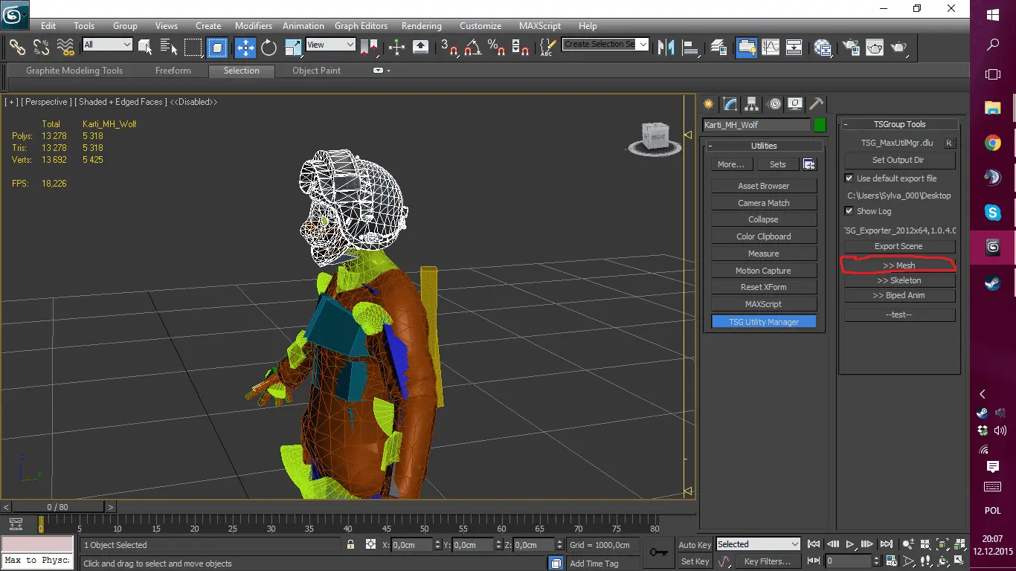
Task: Click the Align tool icon
Action: pos(691,48)
